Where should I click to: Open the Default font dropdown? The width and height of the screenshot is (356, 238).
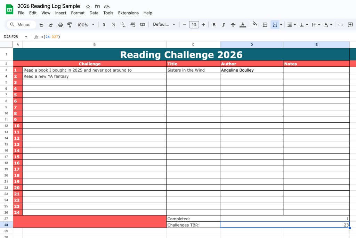pyautogui.click(x=164, y=25)
